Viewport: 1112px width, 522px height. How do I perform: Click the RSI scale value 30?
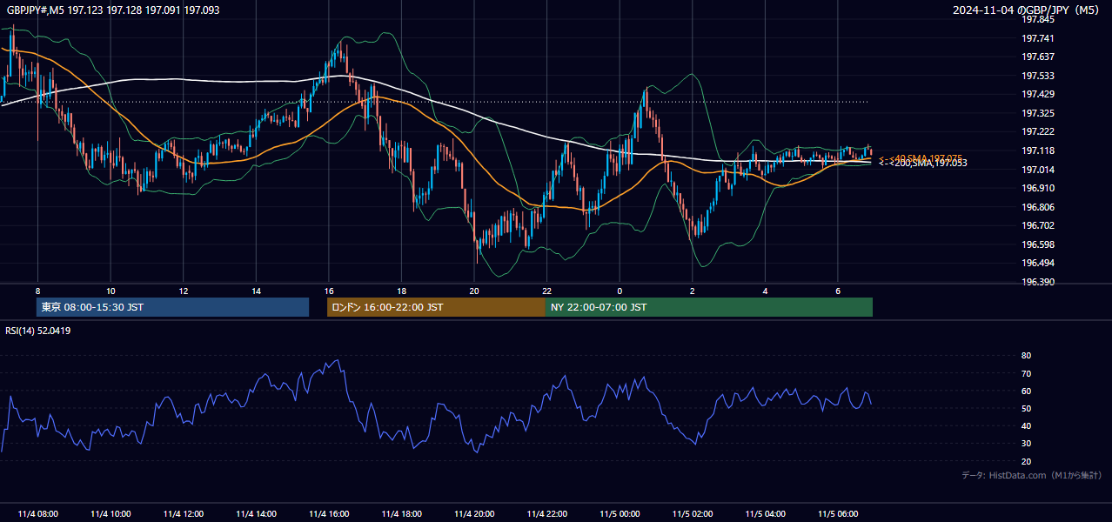(1026, 444)
